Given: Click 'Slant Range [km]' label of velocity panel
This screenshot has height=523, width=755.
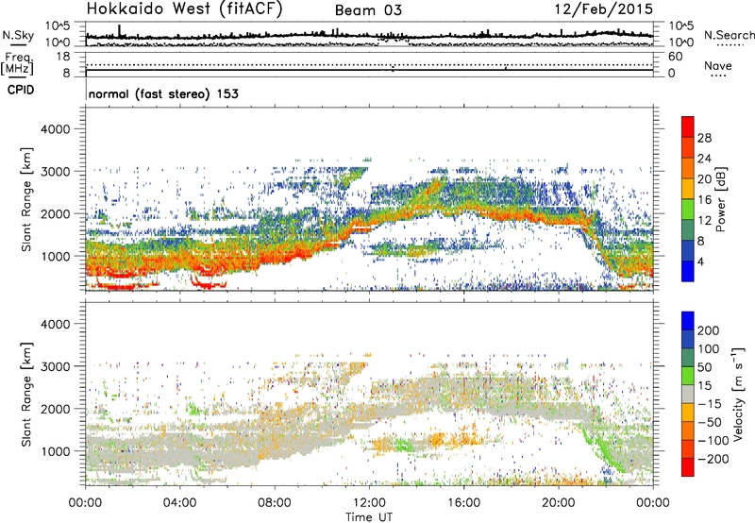Looking at the screenshot, I should 26,395.
